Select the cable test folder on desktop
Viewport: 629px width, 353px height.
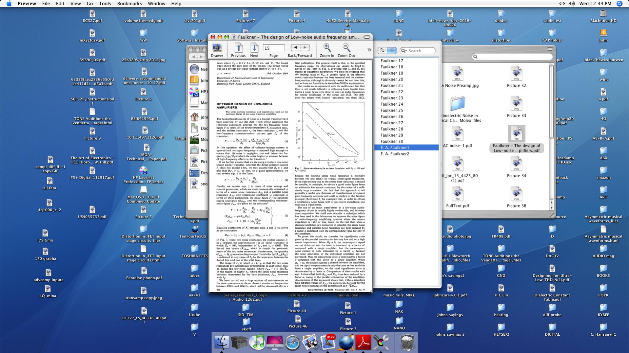552,16
